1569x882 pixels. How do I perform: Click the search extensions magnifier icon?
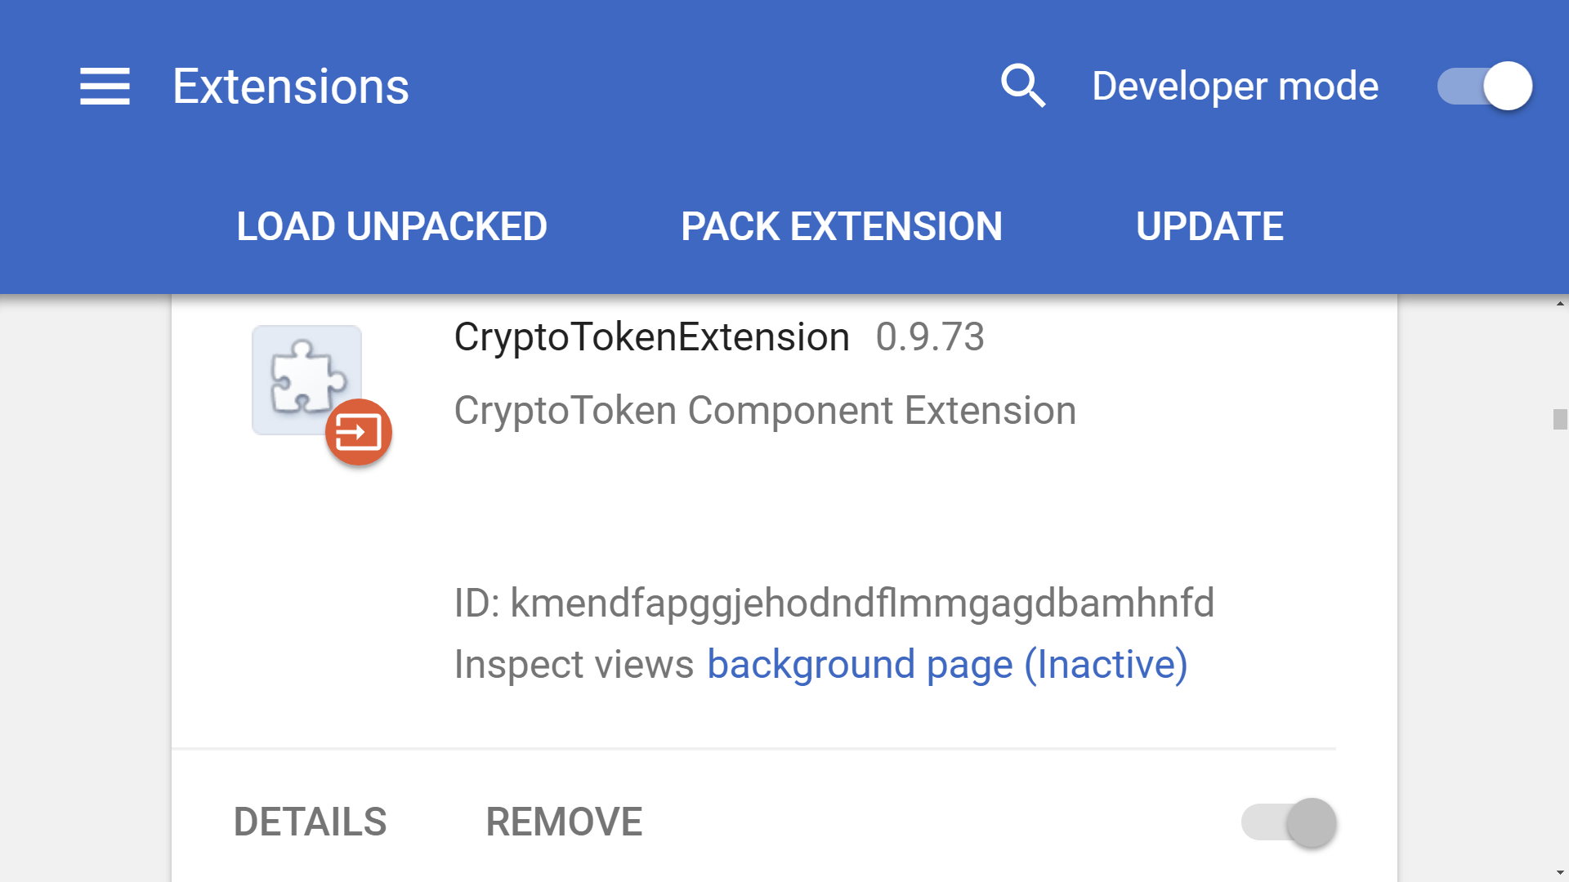tap(1023, 86)
